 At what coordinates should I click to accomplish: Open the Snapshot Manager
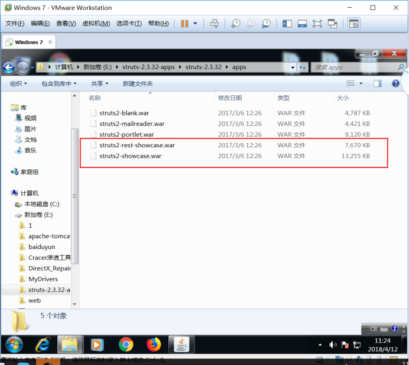[266, 24]
